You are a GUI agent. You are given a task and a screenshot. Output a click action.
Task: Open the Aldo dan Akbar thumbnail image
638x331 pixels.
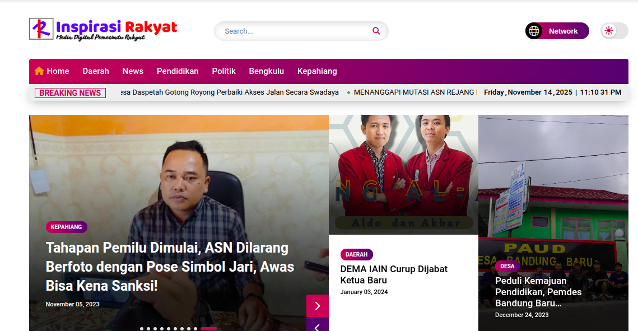click(x=403, y=174)
